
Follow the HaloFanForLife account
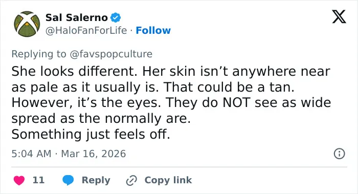point(153,30)
